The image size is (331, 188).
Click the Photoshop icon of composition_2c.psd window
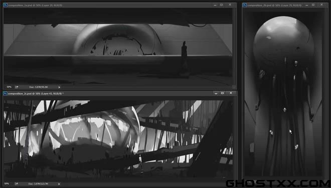tap(6, 93)
